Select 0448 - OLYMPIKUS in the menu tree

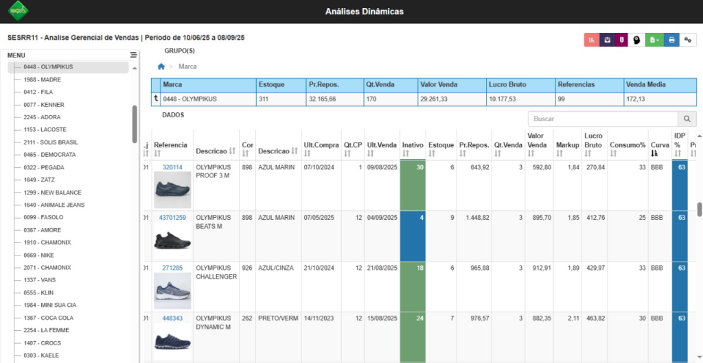coord(49,67)
